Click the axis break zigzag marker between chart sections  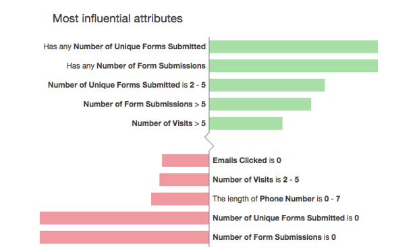click(x=209, y=141)
